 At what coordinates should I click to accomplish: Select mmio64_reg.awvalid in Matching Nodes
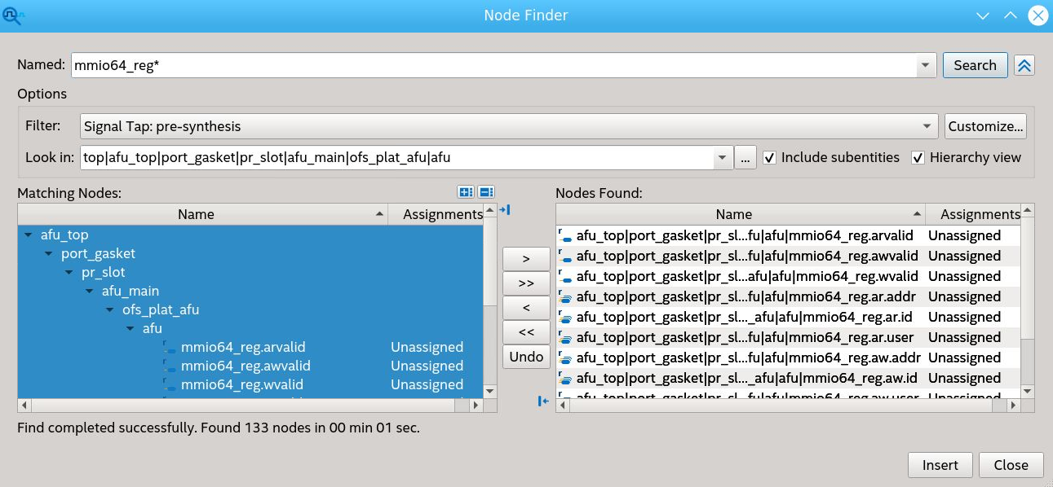click(246, 366)
